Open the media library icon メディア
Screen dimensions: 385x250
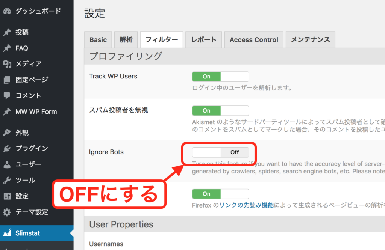tap(7, 64)
